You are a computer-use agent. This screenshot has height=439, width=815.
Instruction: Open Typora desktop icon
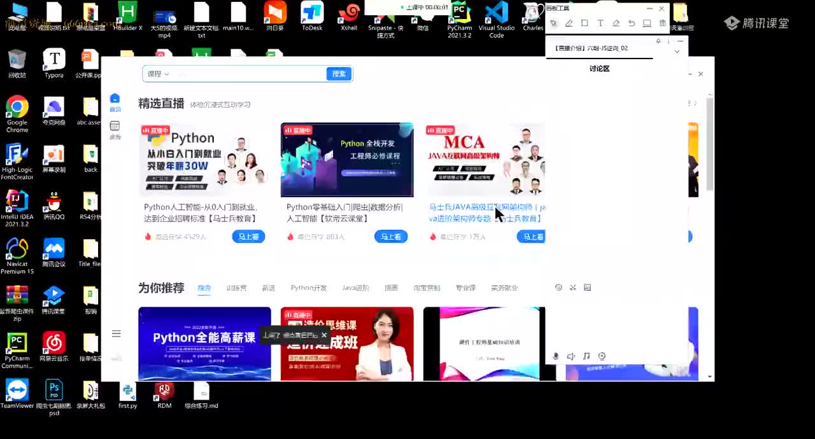point(54,64)
